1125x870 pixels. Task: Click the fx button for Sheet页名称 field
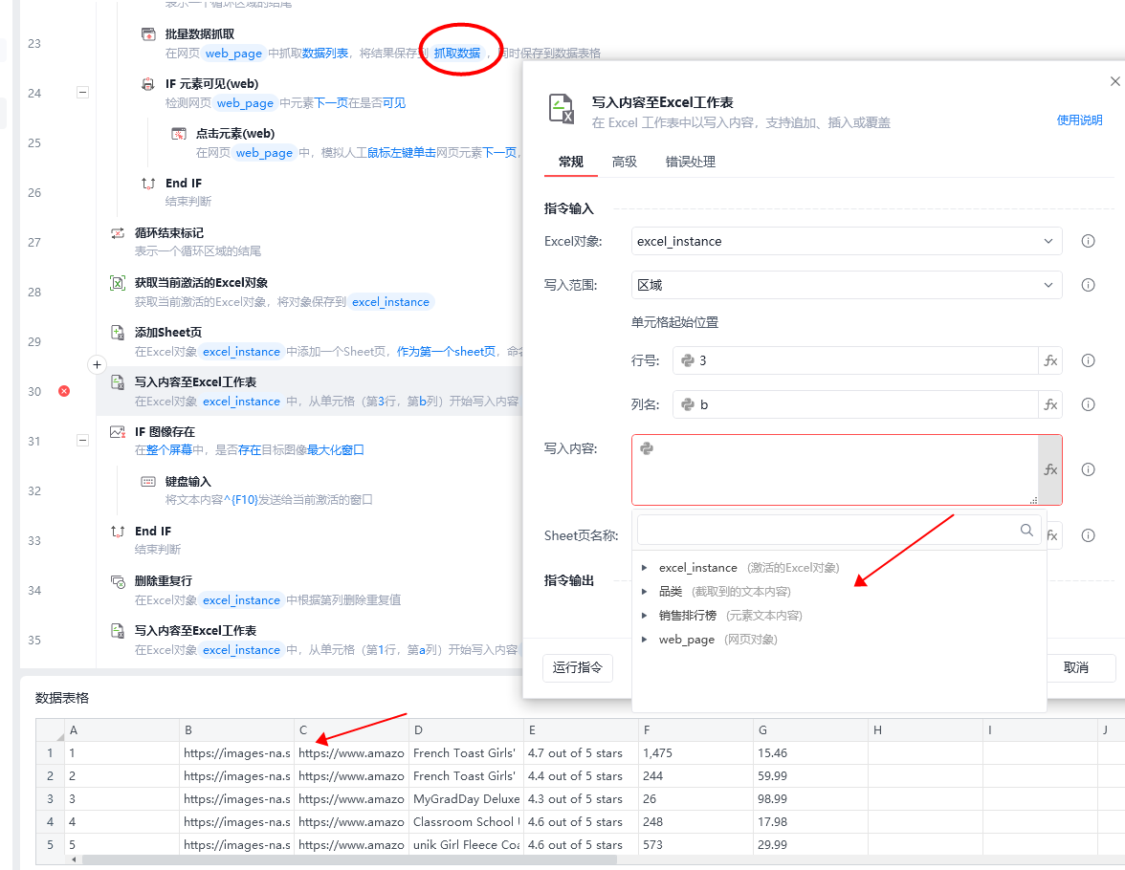click(1053, 535)
